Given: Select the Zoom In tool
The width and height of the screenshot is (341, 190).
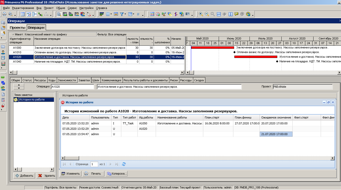Looking at the screenshot, I should 201,14.
